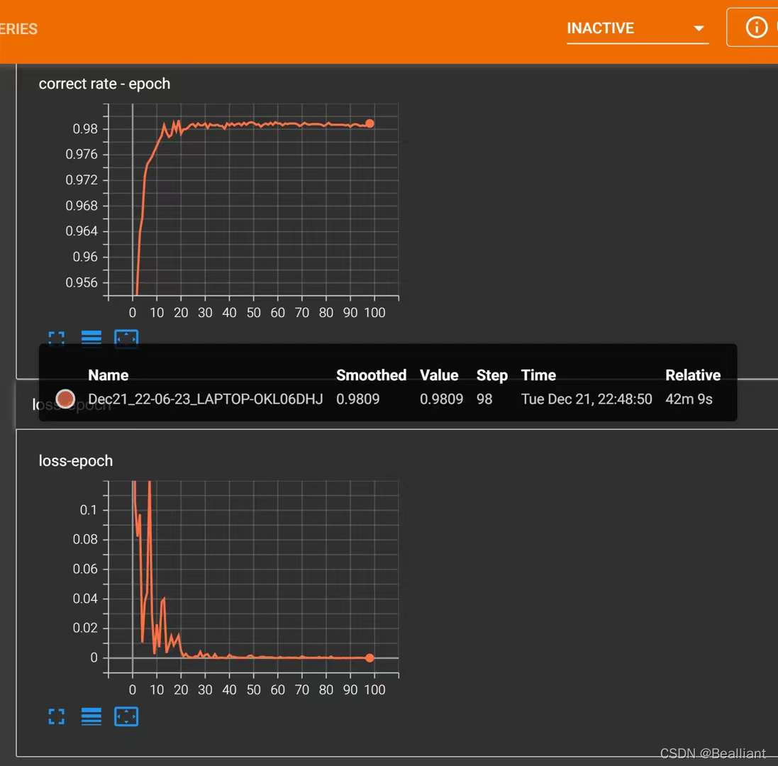Click the 0.956 y-axis label
The width and height of the screenshot is (778, 766).
click(x=82, y=283)
